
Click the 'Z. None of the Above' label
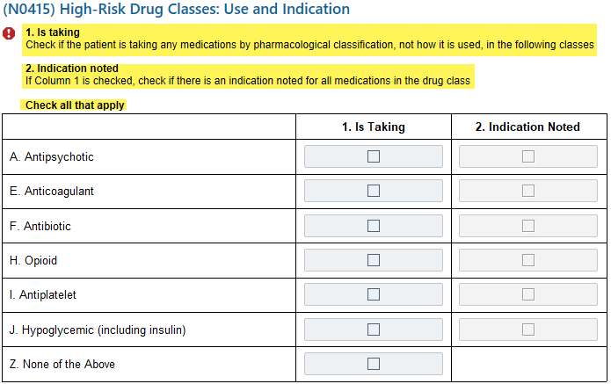pyautogui.click(x=62, y=364)
